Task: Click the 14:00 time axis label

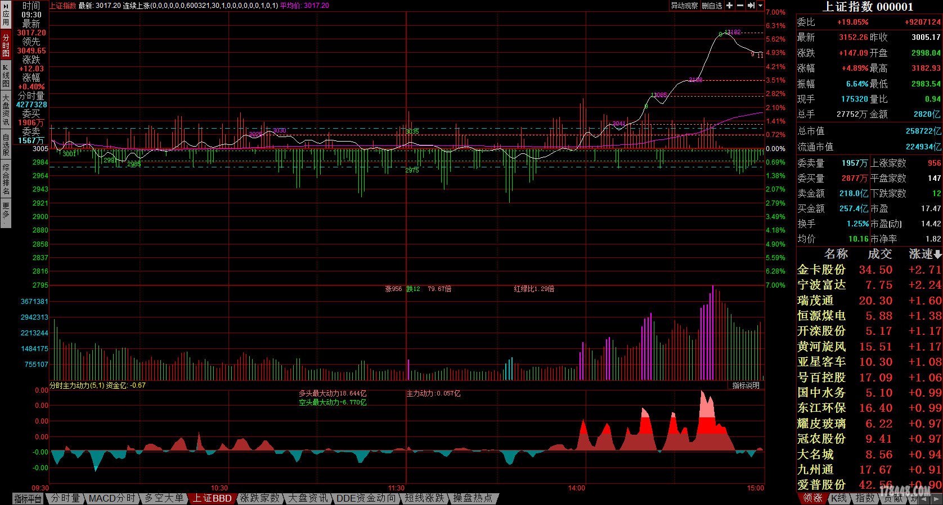Action: [x=577, y=488]
